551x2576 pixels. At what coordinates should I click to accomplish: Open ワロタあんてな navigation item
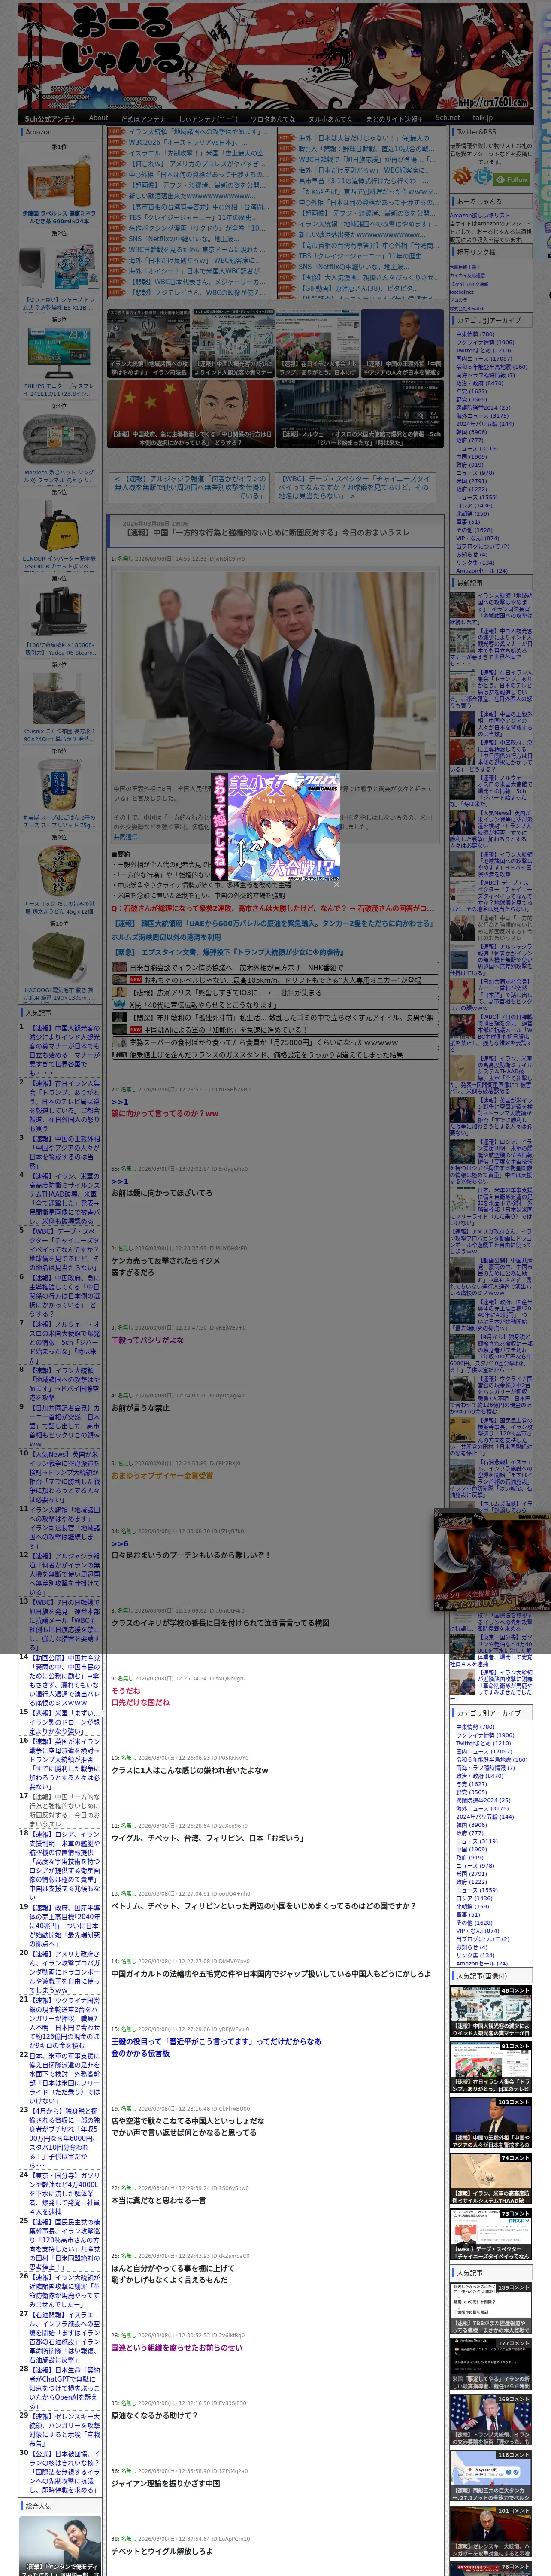(272, 118)
